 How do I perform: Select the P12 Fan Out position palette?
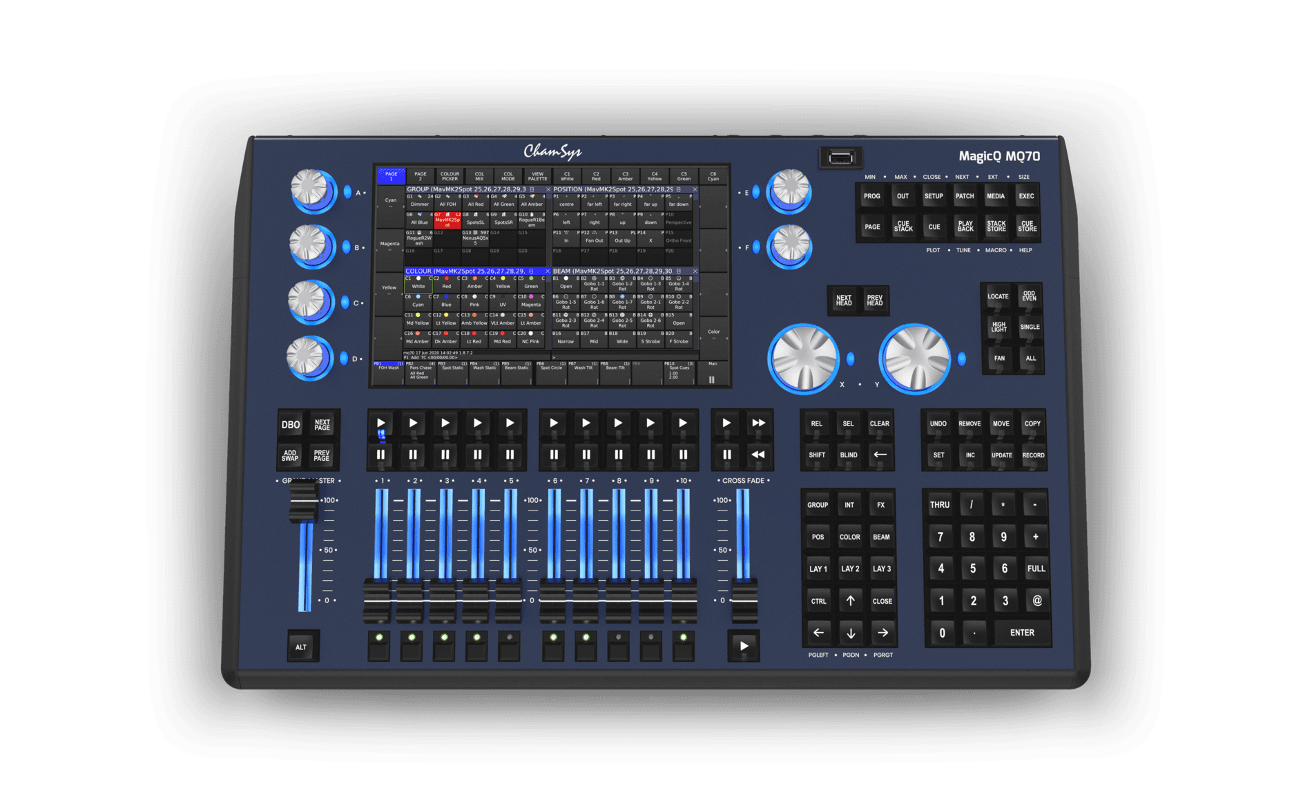[594, 237]
